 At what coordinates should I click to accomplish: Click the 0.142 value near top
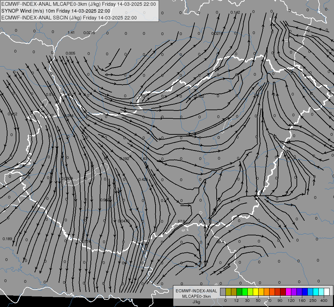click(235, 12)
